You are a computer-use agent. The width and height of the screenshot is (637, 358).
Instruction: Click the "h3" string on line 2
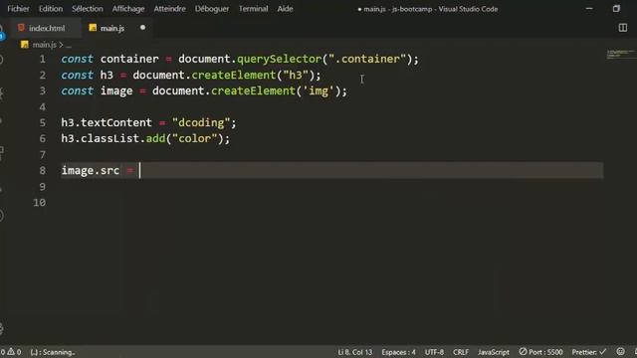click(x=296, y=76)
